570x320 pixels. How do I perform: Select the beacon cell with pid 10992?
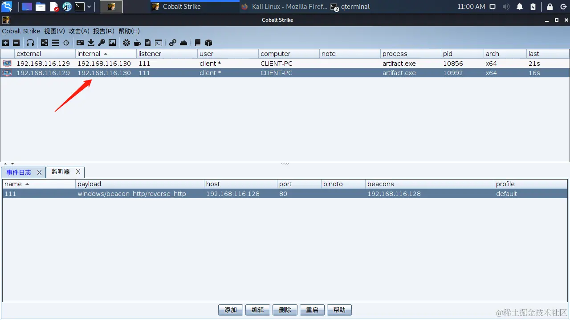pos(462,73)
